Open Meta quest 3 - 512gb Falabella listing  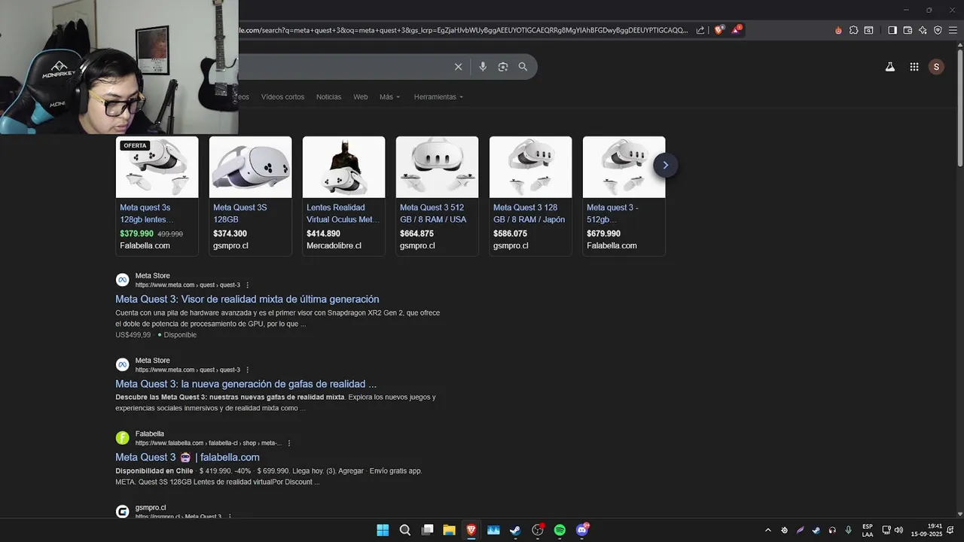624,213
